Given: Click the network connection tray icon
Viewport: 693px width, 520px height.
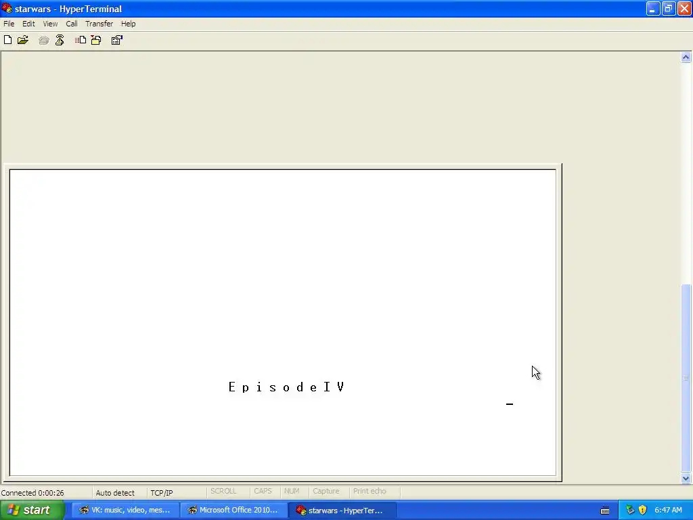Looking at the screenshot, I should coord(630,511).
